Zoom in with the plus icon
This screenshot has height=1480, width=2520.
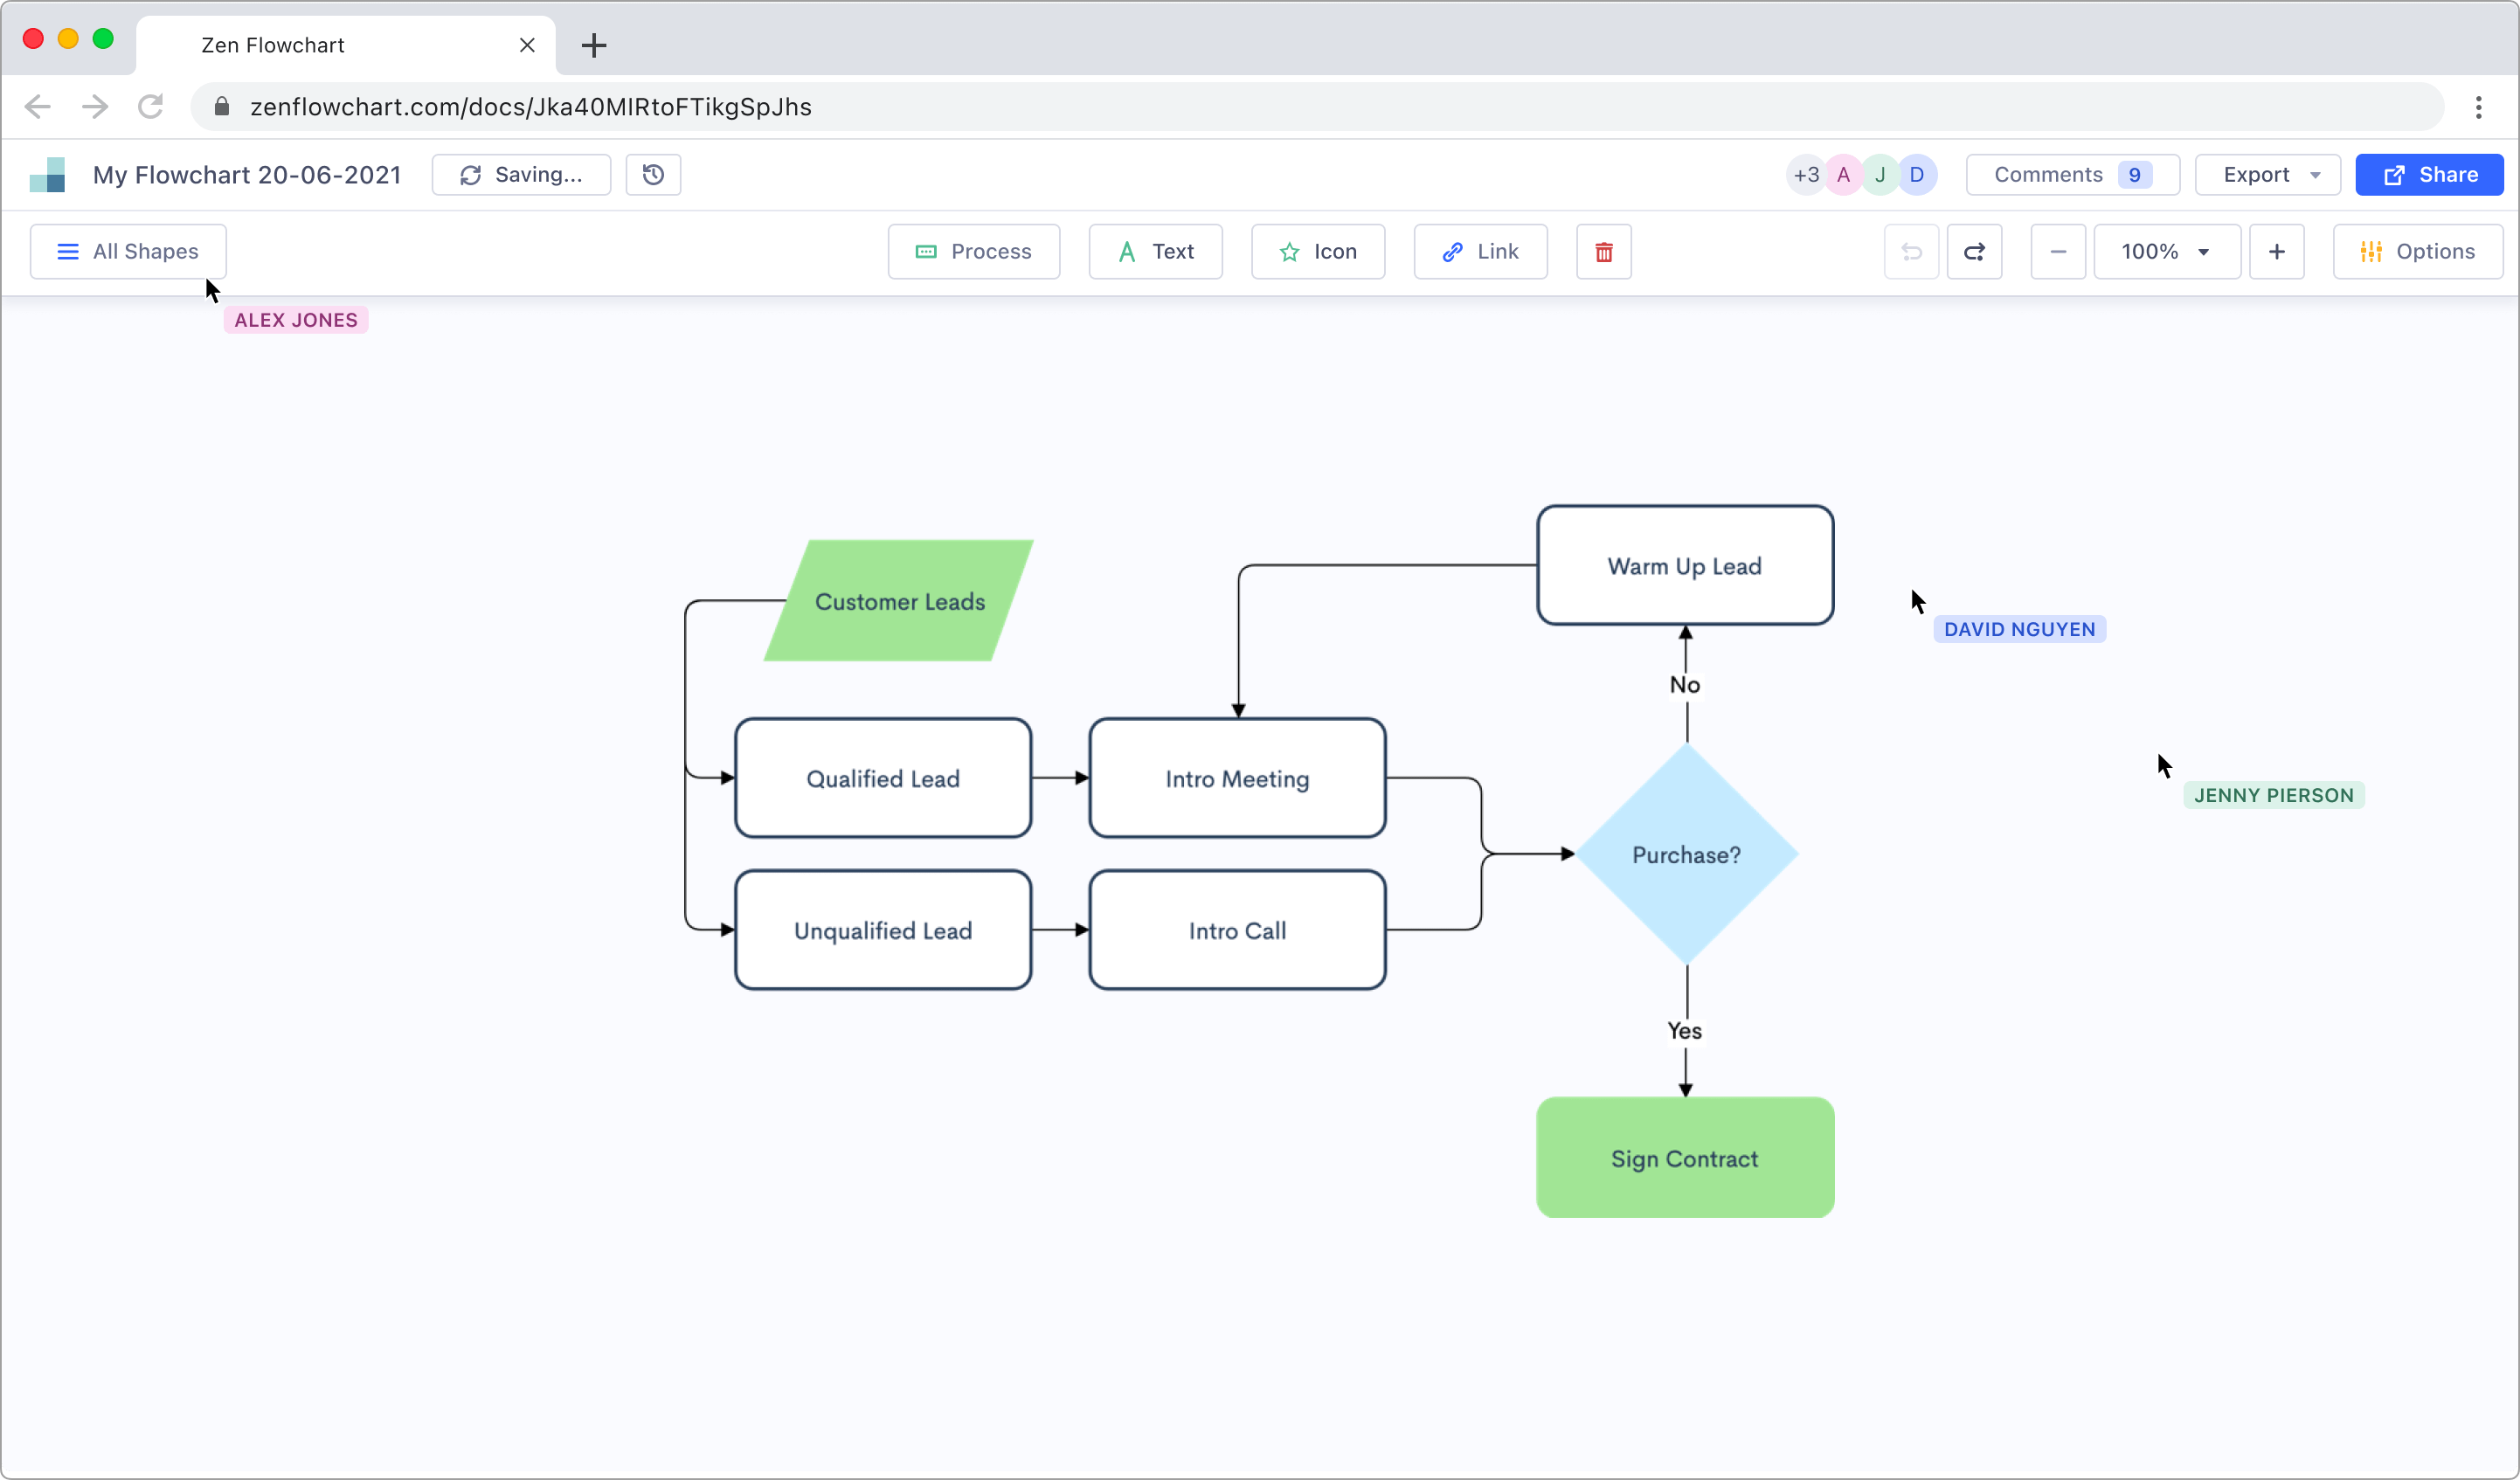point(2276,252)
